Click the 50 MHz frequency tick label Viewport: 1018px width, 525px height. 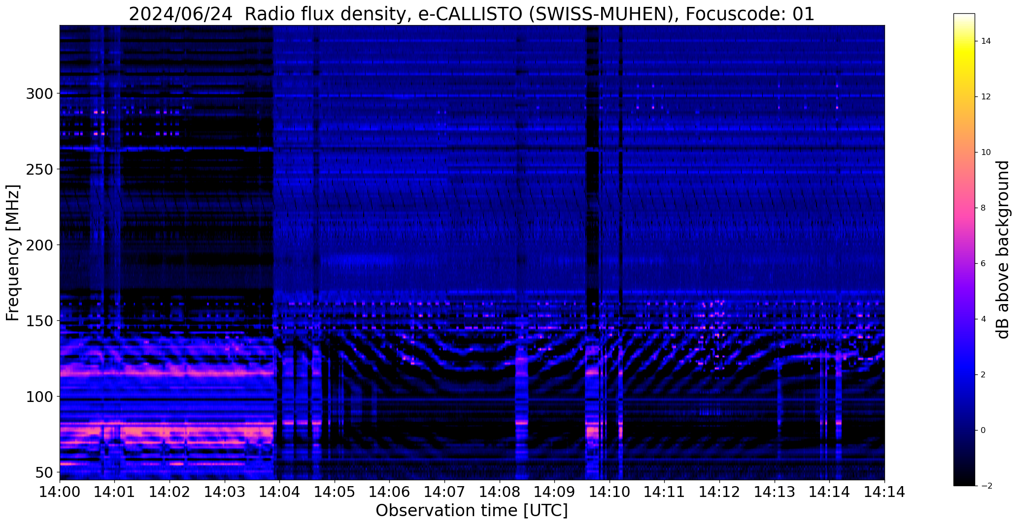[44, 472]
